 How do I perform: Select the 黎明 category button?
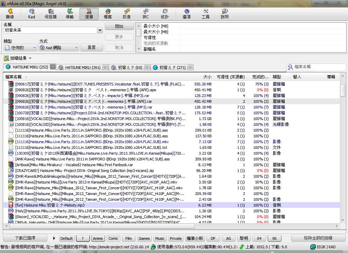pyautogui.click(x=244, y=238)
